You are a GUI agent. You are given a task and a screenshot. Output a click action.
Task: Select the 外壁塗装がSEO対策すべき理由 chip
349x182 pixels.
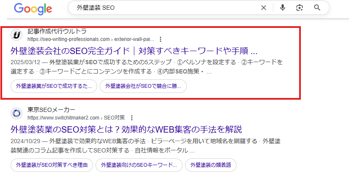pos(51,165)
